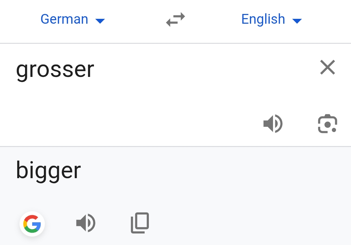Click the source word 'grosser'
The height and width of the screenshot is (245, 351).
pyautogui.click(x=55, y=69)
